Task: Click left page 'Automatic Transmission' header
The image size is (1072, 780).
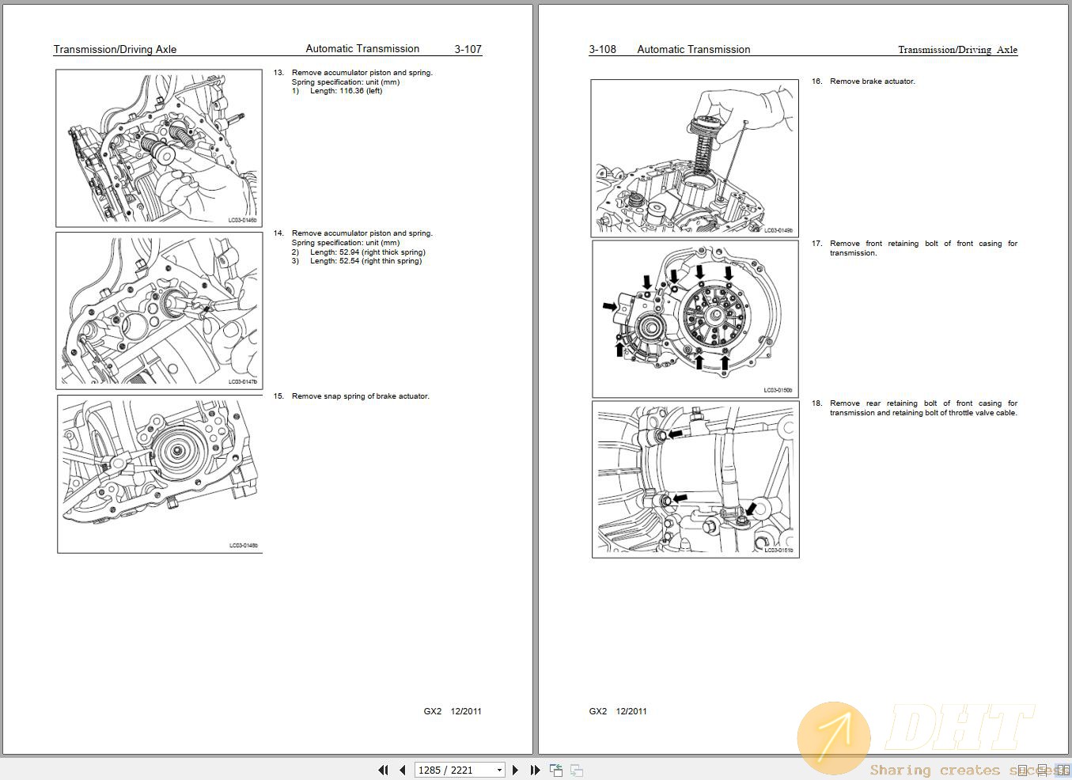Action: (x=362, y=49)
